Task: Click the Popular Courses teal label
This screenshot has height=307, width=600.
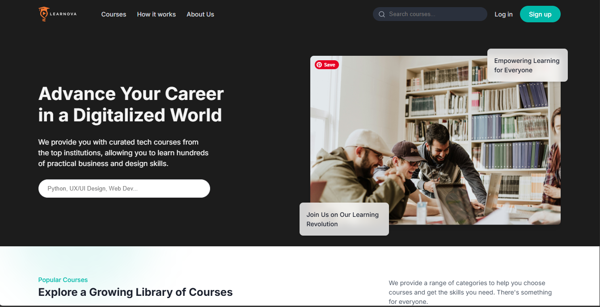Action: (63, 280)
